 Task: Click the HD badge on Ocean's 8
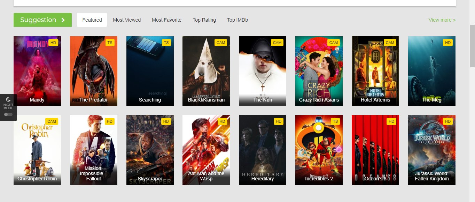pos(391,121)
